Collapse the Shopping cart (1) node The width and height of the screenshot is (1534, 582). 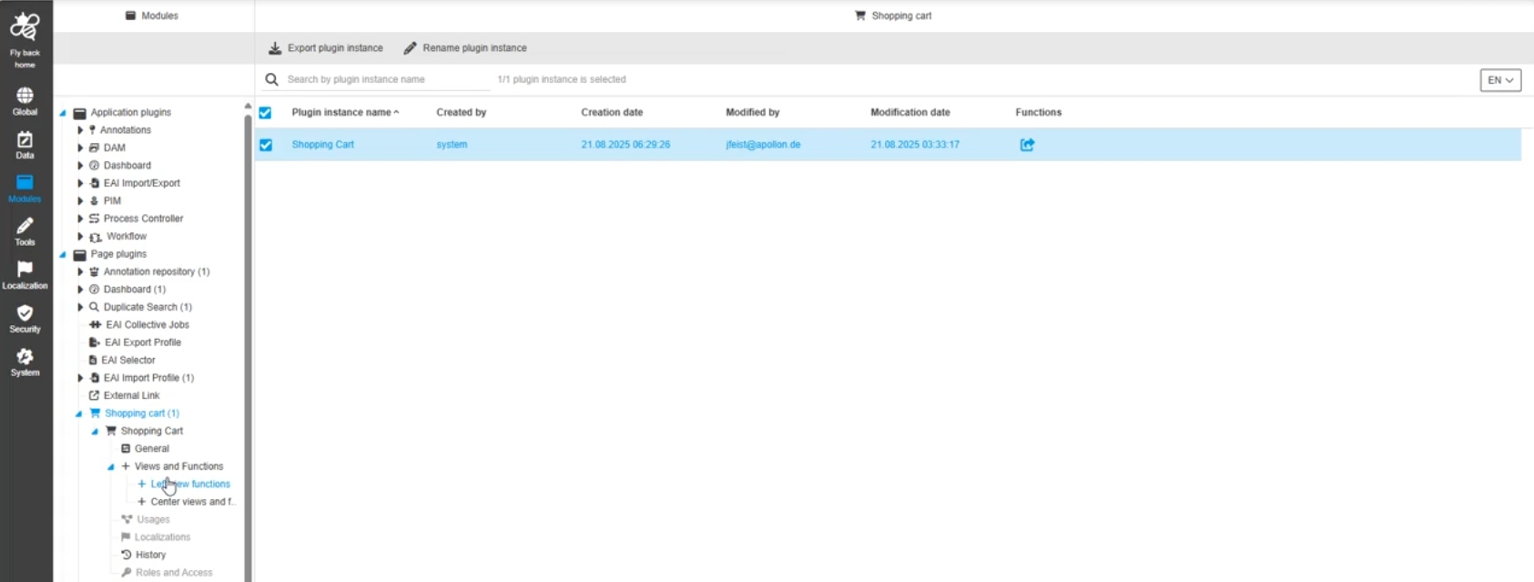[79, 414]
